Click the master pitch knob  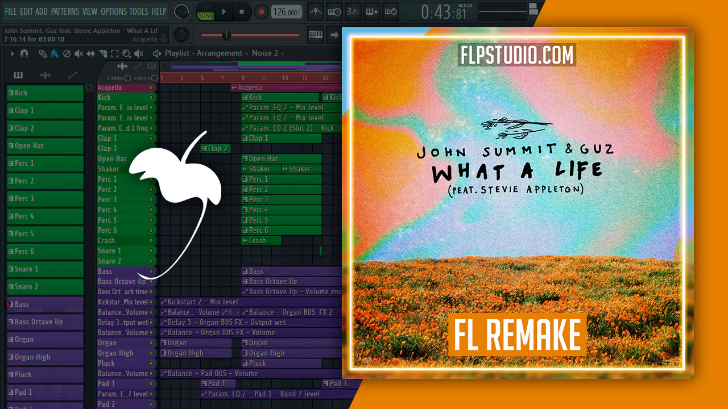181,35
